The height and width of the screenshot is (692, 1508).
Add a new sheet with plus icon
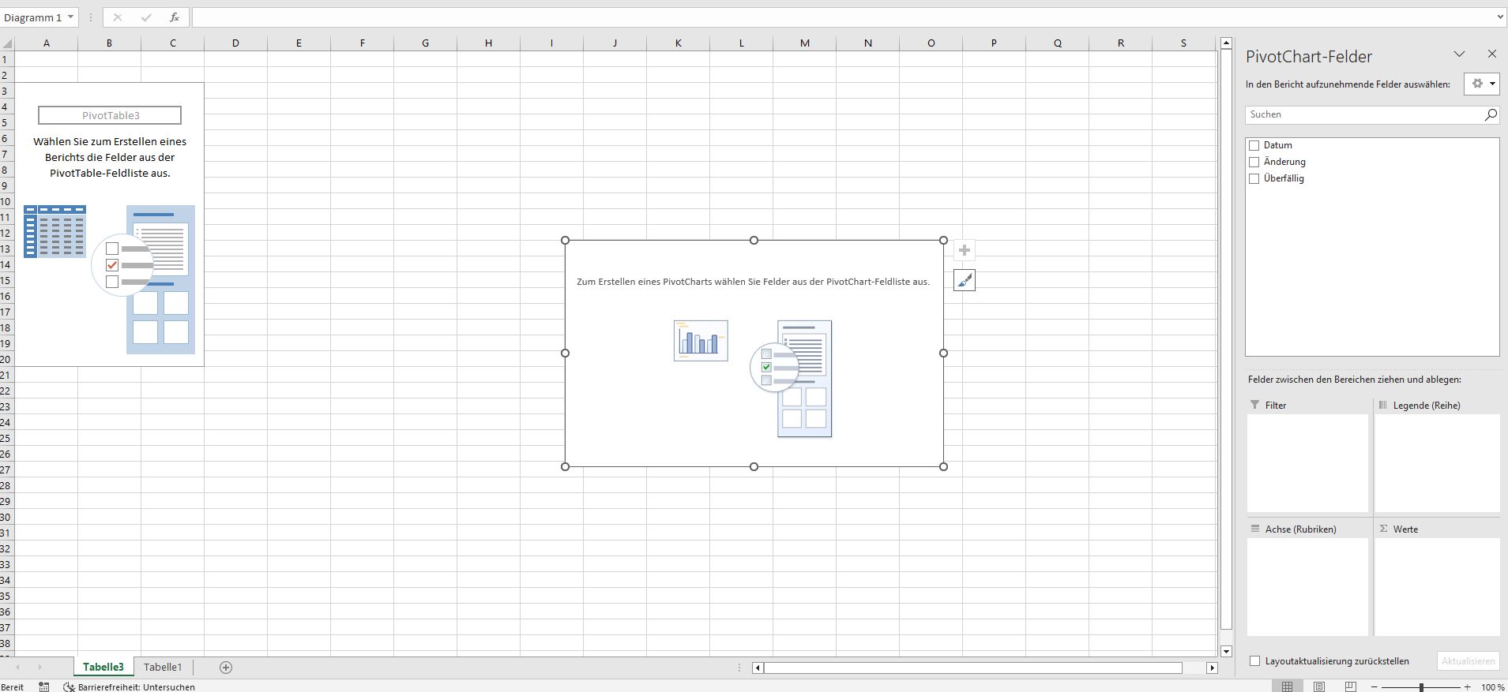click(226, 668)
